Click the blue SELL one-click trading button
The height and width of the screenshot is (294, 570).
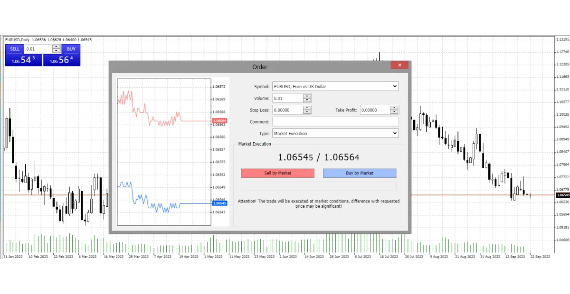[x=15, y=49]
